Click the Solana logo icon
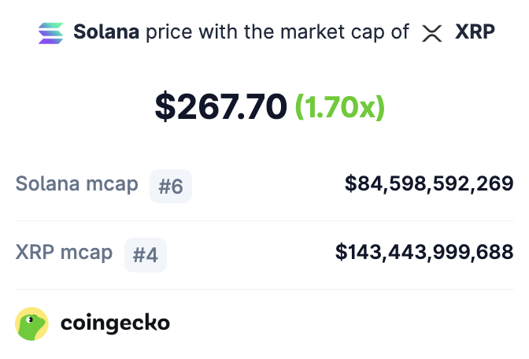 [50, 33]
